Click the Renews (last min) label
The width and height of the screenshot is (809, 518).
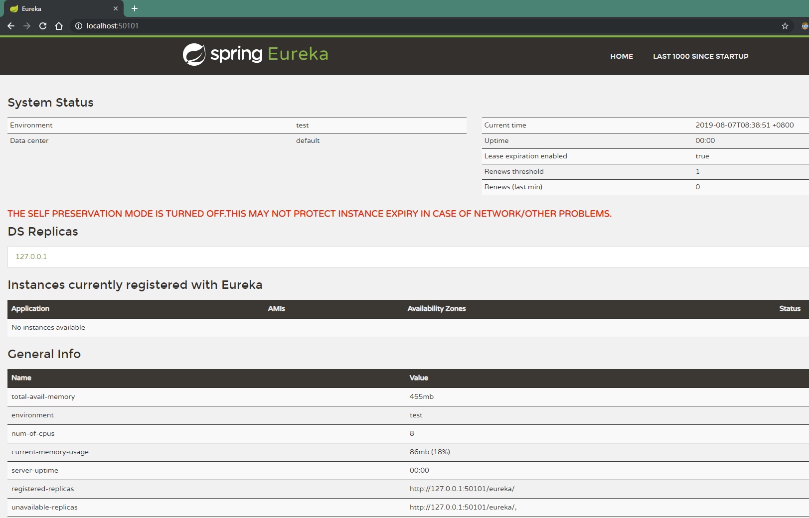coord(513,187)
